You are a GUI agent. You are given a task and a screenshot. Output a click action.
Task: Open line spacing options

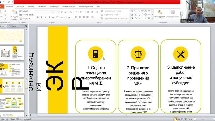[x=97, y=12]
